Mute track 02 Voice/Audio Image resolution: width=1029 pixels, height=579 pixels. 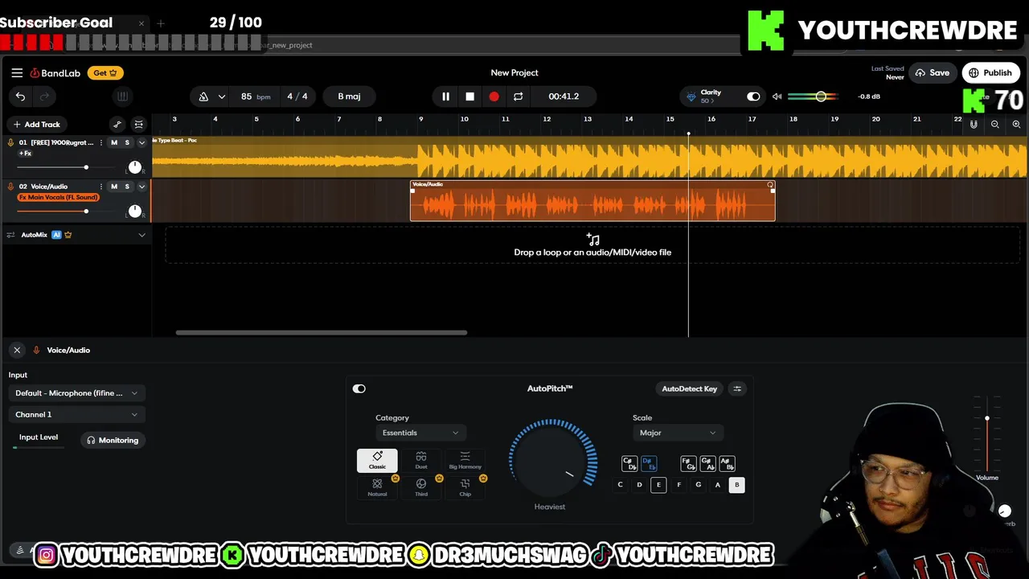coord(114,187)
